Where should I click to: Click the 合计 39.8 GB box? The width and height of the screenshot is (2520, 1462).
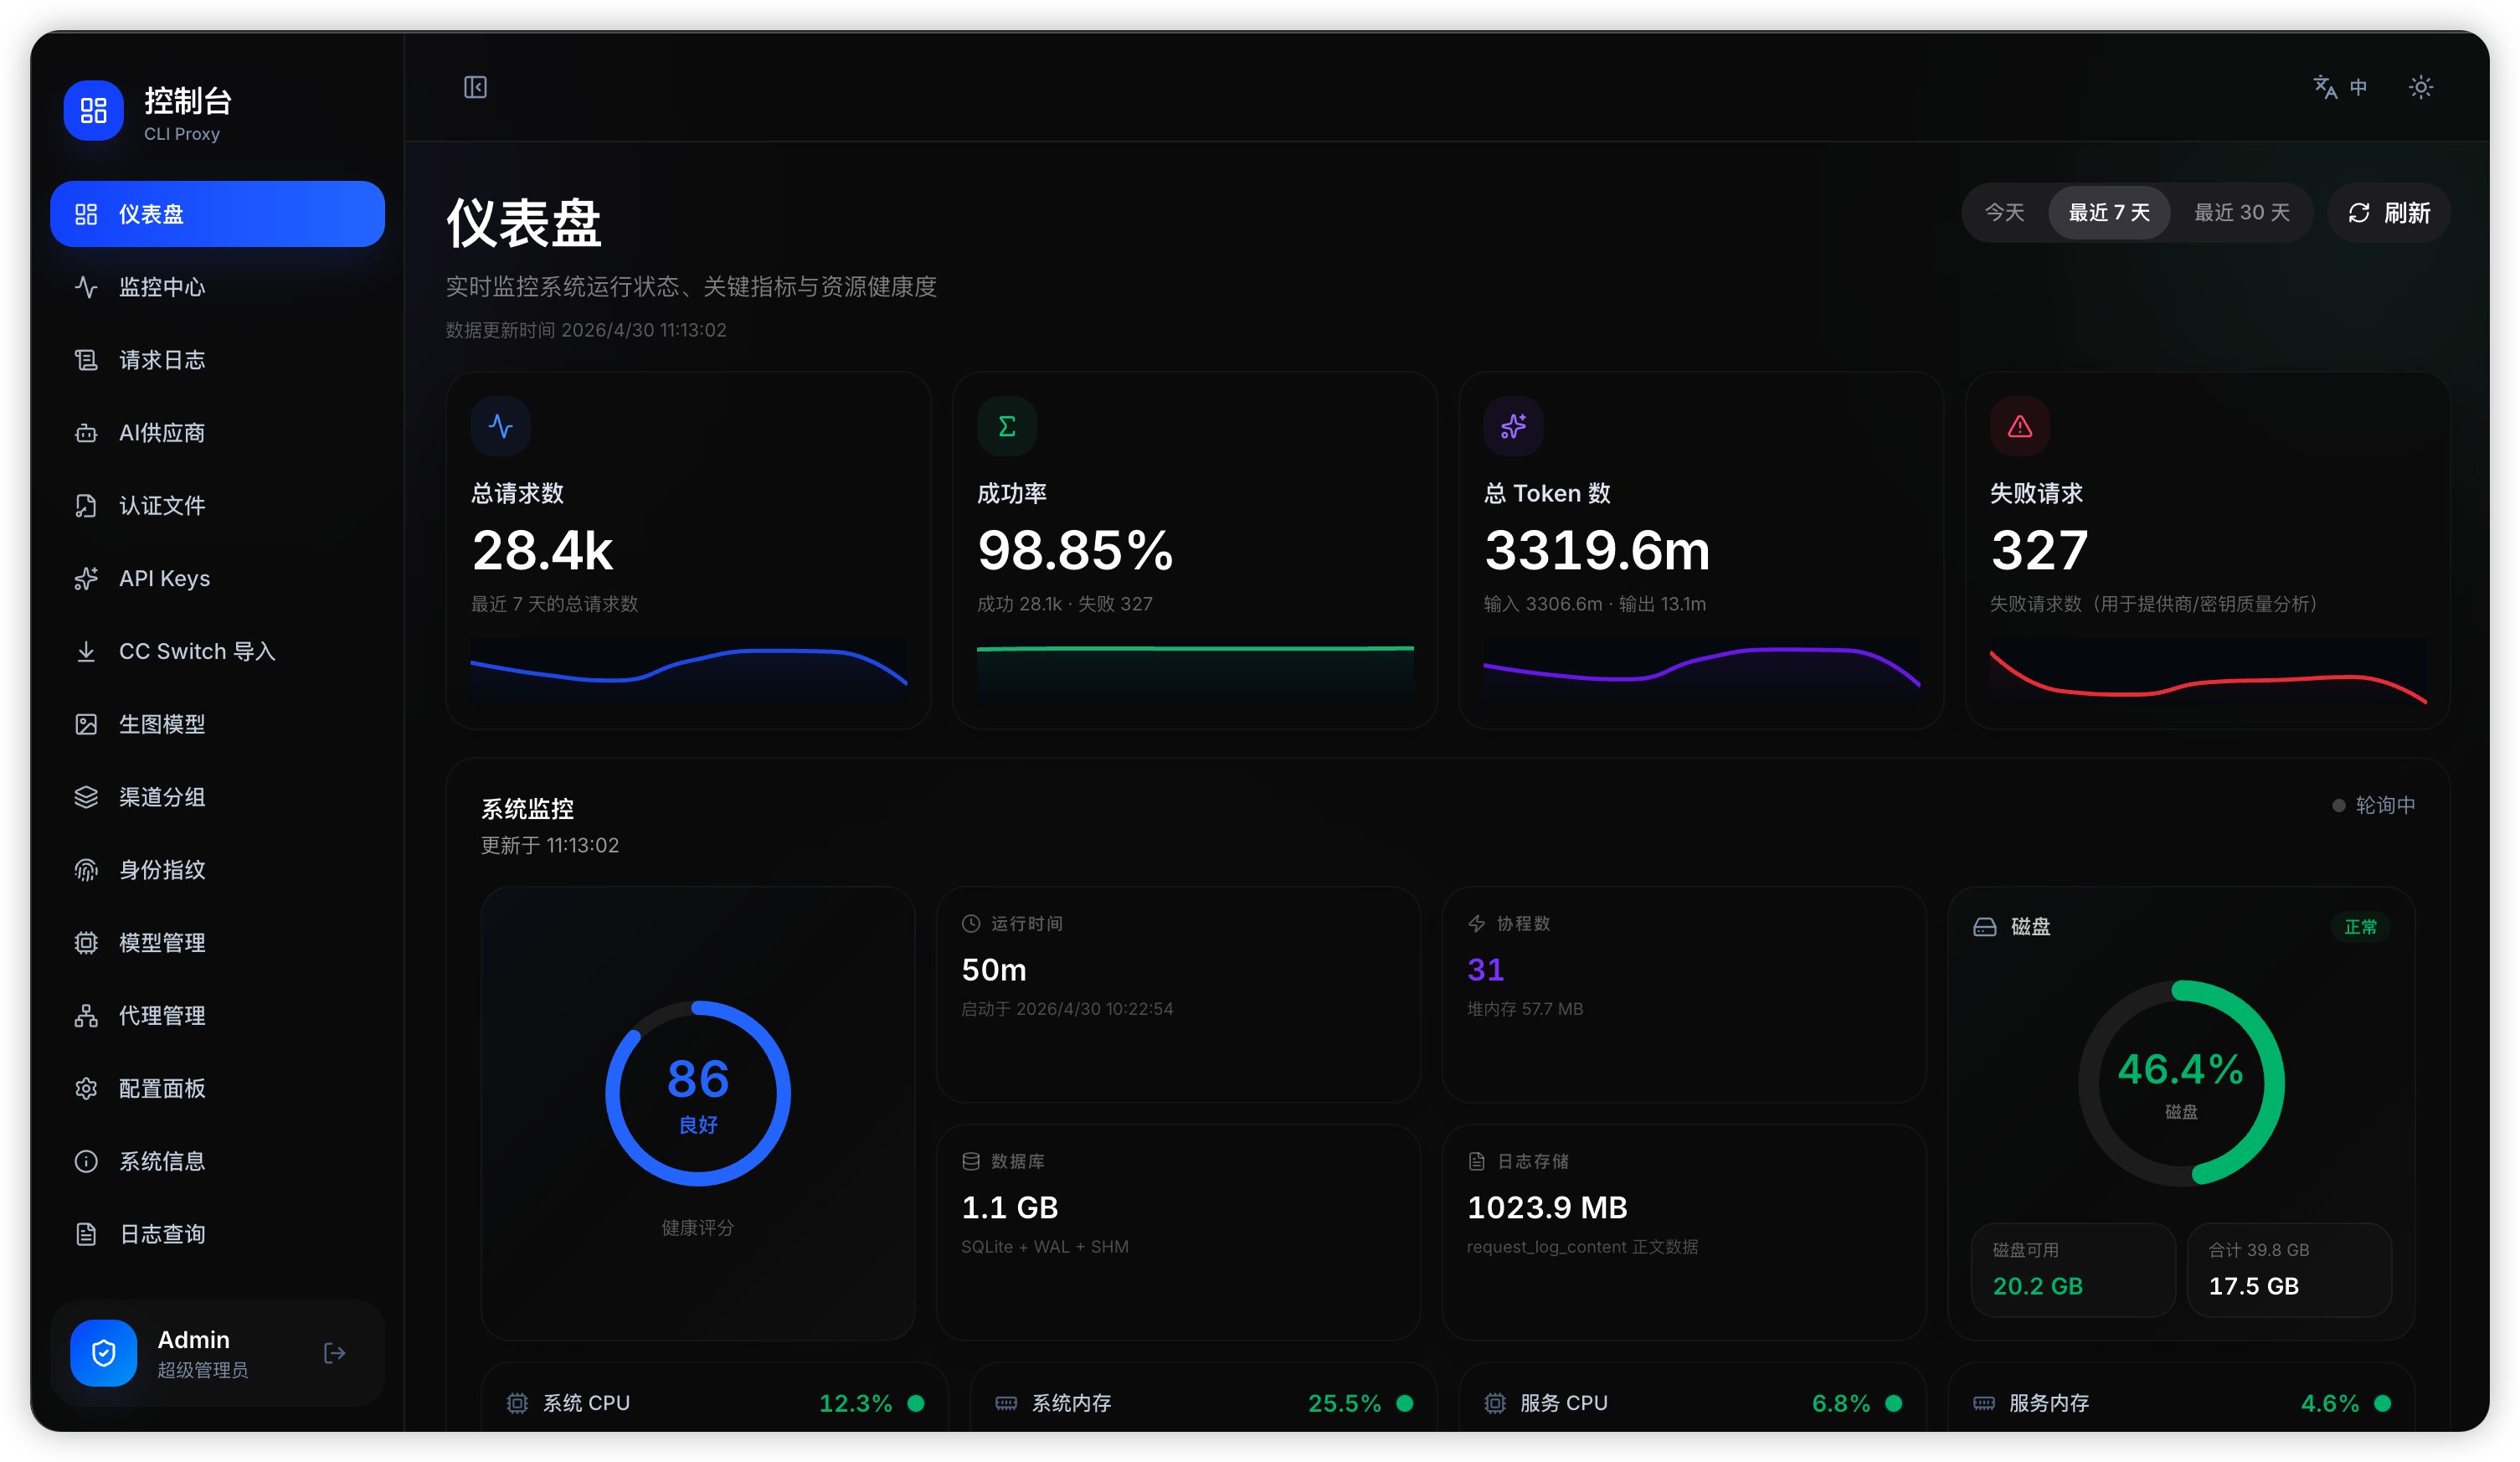[2289, 1270]
